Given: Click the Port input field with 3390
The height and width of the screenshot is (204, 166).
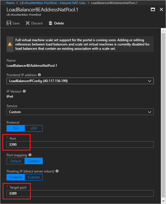Looking at the screenshot, I should point(80,144).
